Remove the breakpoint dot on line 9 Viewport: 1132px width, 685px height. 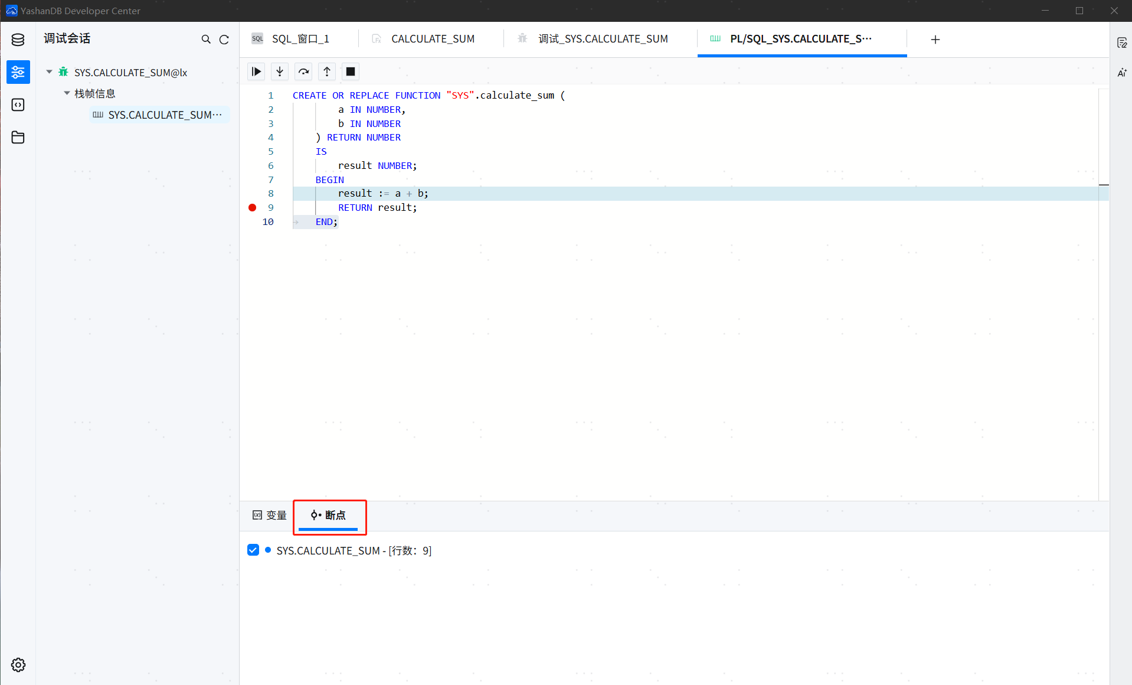253,208
